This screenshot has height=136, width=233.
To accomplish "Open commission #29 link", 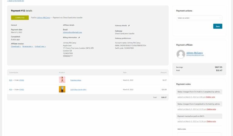I will coord(10,80).
